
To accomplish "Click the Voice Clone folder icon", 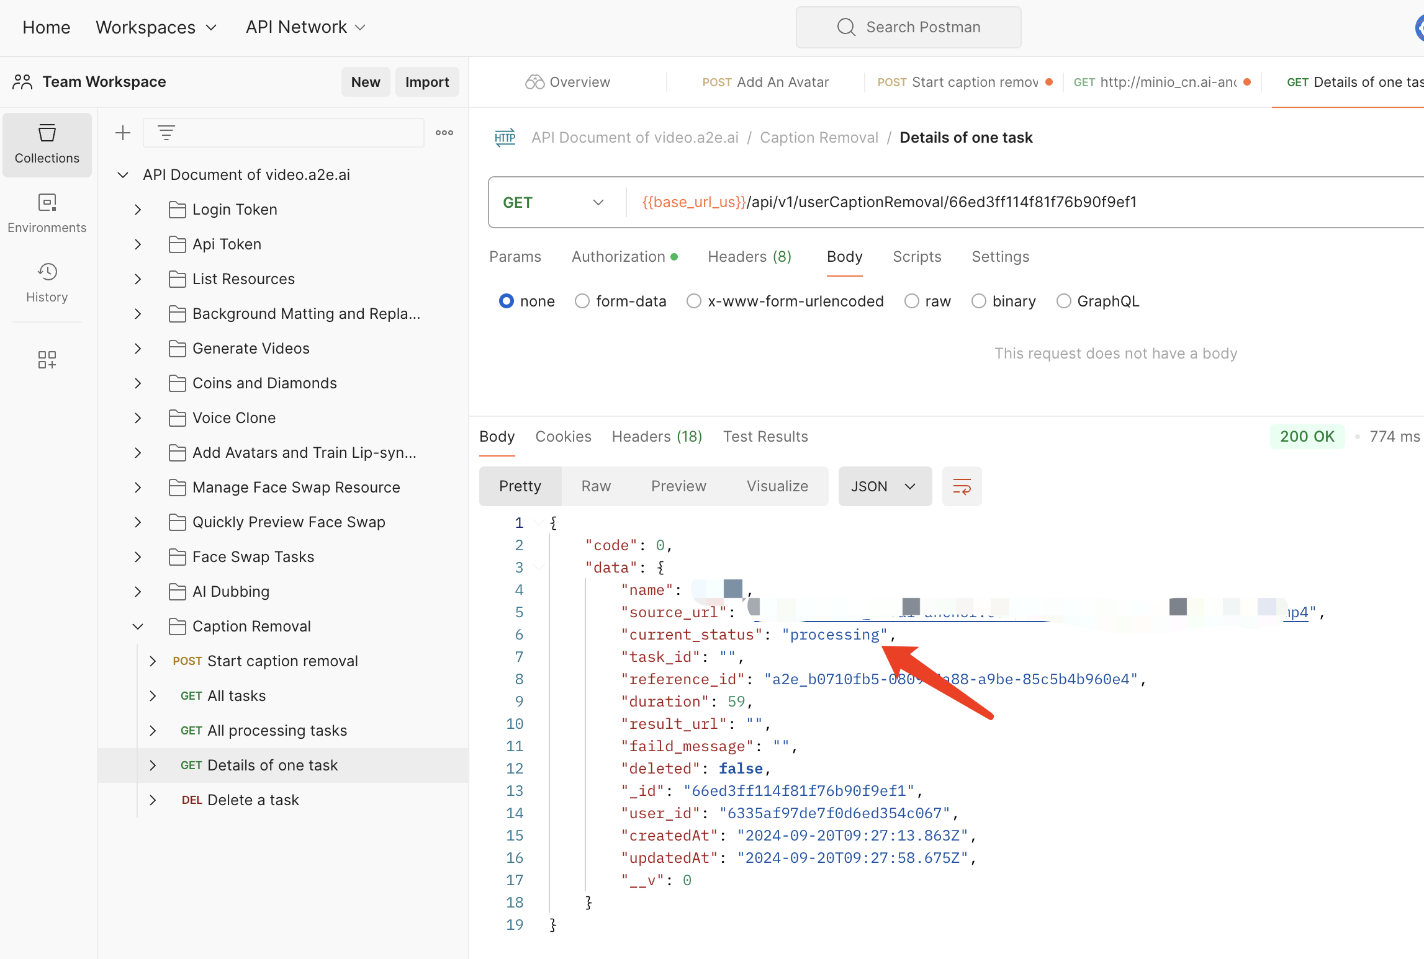I will tap(177, 418).
